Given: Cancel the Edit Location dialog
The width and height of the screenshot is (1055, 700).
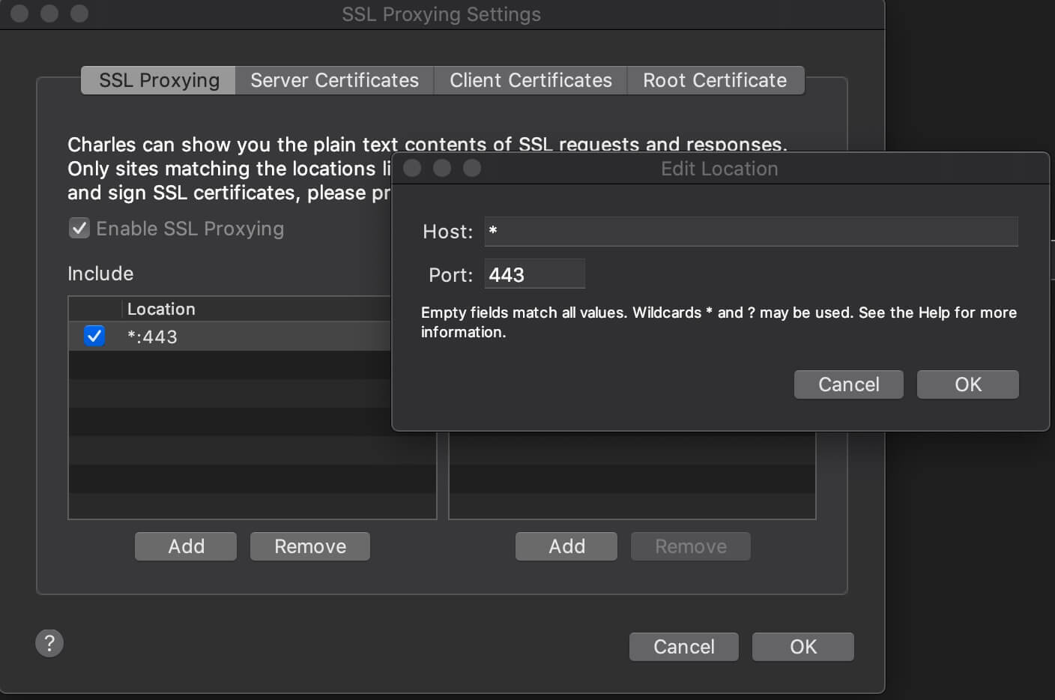Looking at the screenshot, I should tap(848, 384).
